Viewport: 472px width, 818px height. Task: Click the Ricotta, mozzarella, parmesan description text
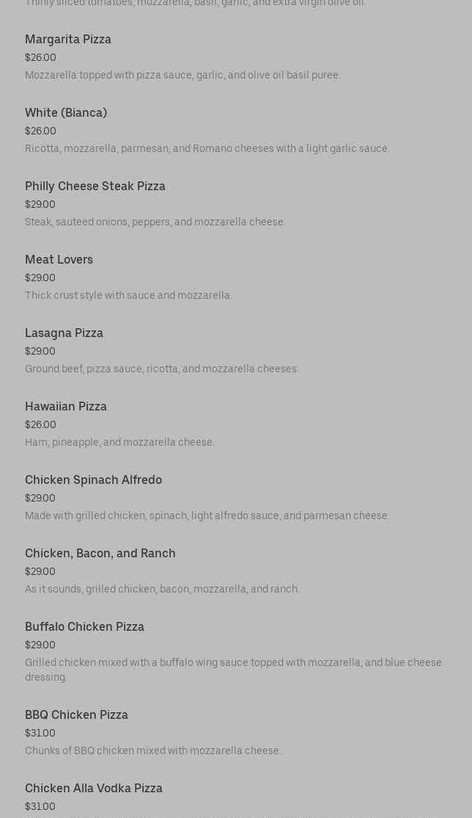click(x=207, y=149)
